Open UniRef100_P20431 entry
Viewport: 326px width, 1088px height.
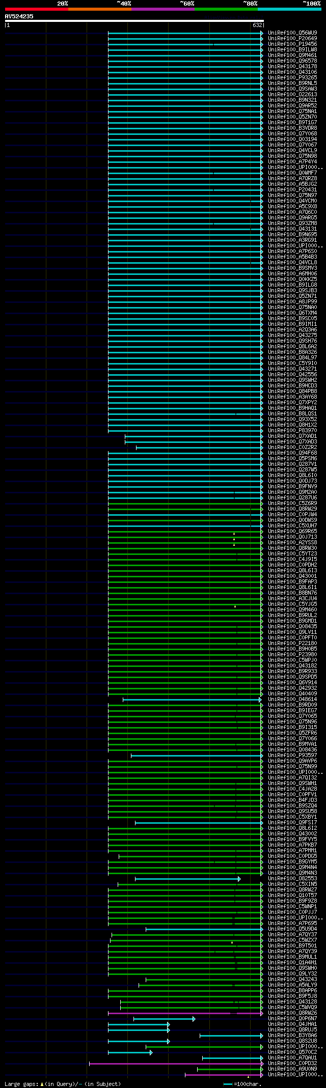coord(292,189)
